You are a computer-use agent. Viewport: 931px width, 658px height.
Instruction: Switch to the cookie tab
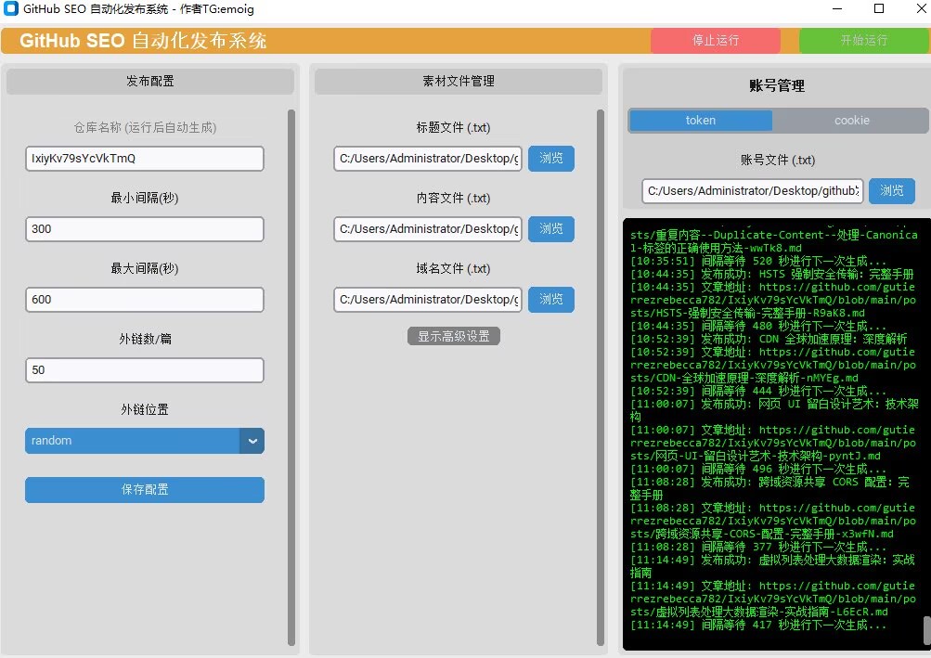(x=851, y=121)
